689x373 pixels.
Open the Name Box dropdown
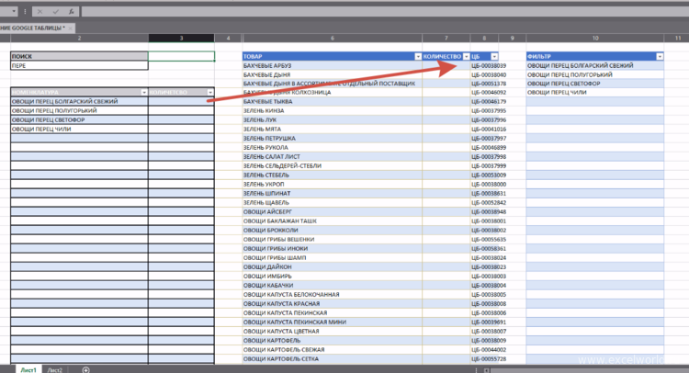(x=14, y=11)
